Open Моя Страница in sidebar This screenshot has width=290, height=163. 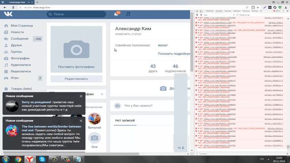coord(22,25)
